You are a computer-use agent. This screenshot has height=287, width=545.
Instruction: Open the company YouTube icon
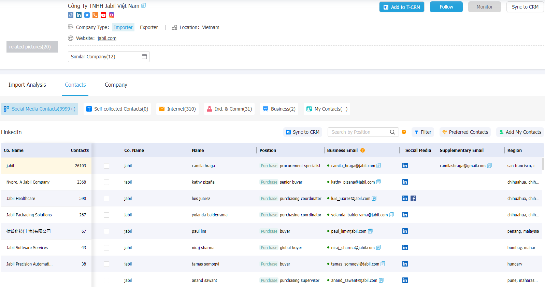[x=103, y=15]
